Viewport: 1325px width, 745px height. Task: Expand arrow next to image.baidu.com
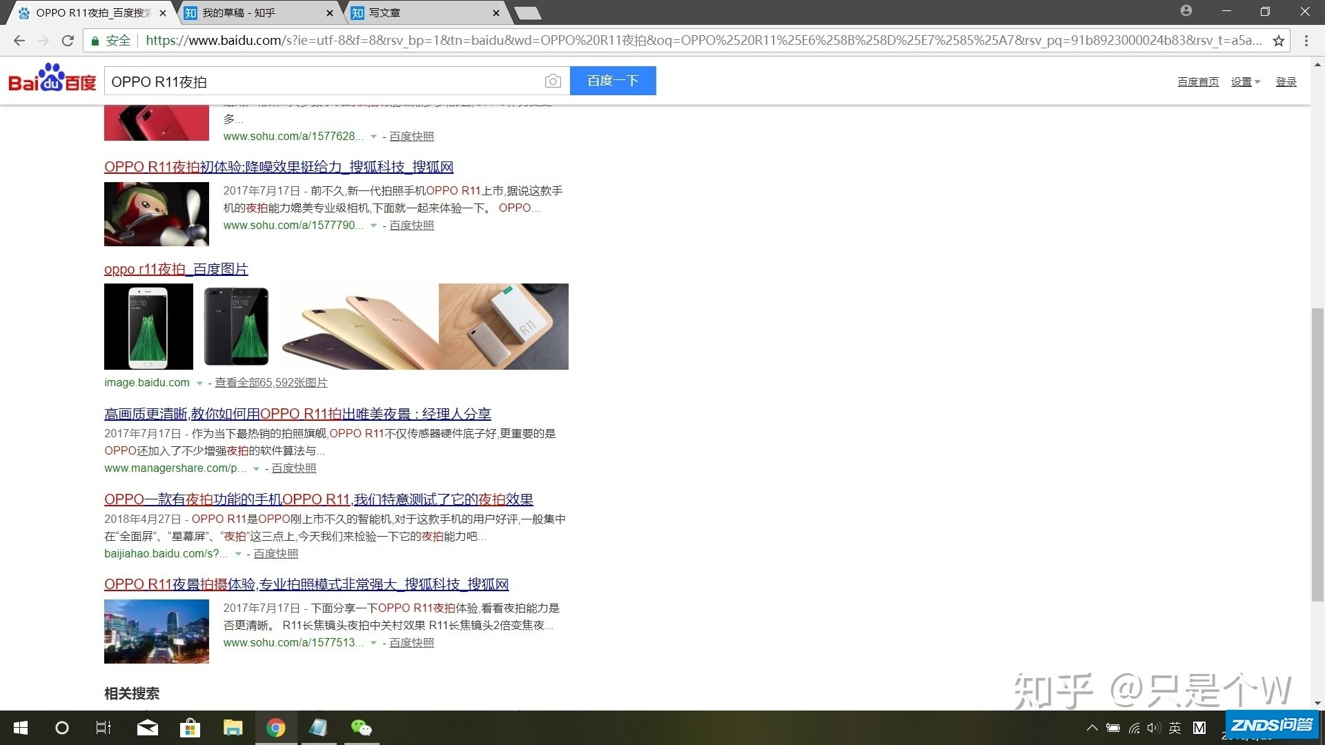pyautogui.click(x=199, y=383)
